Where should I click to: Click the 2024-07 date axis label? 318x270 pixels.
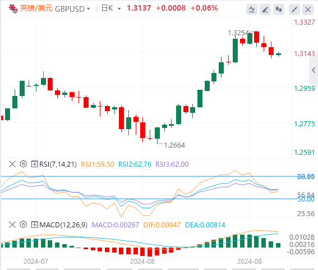36,262
